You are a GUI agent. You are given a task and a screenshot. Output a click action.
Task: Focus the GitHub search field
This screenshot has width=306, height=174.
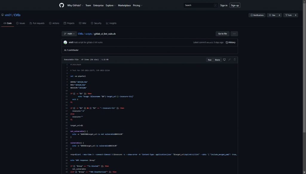200,5
